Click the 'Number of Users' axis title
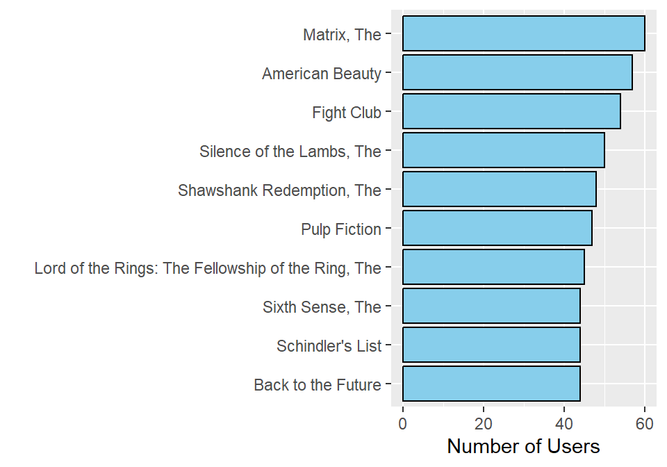Viewport: 667px width, 467px height. pyautogui.click(x=523, y=445)
